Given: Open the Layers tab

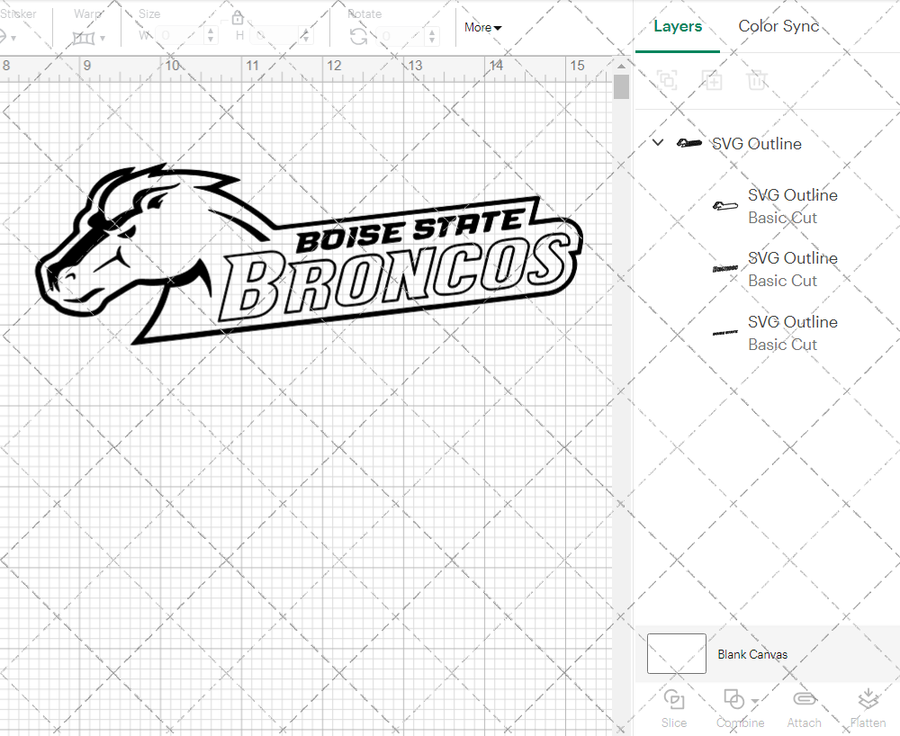Looking at the screenshot, I should coord(678,26).
